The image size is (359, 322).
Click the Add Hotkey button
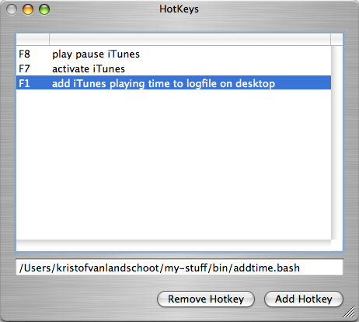point(304,299)
